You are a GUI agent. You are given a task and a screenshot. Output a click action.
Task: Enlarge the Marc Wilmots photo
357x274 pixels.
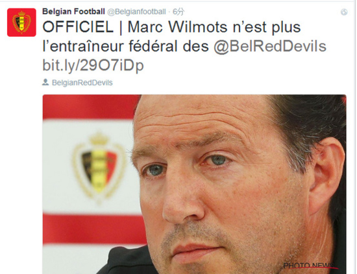[x=195, y=184]
